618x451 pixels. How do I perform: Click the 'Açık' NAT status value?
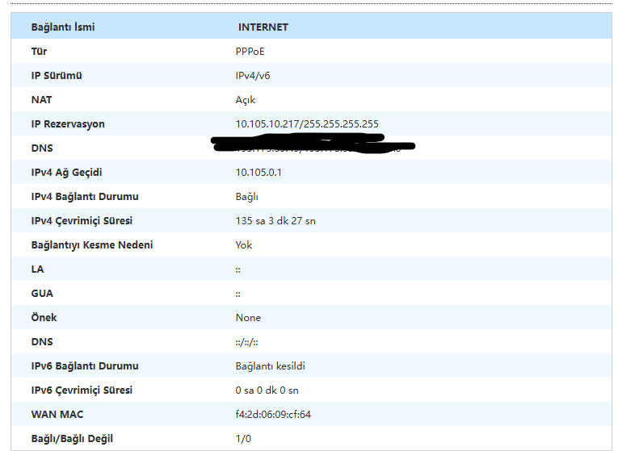coord(245,100)
